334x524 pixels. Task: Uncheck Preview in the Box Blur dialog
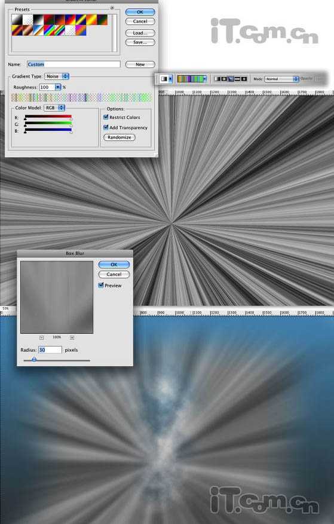(x=101, y=286)
